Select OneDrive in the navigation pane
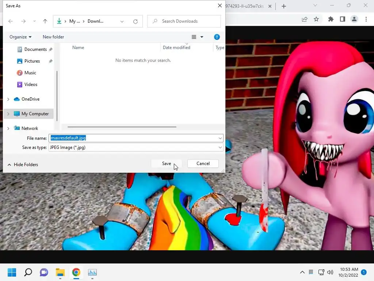The width and height of the screenshot is (374, 281). click(x=30, y=99)
